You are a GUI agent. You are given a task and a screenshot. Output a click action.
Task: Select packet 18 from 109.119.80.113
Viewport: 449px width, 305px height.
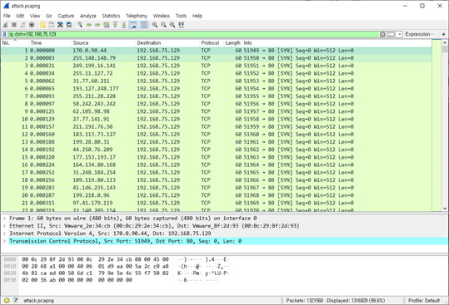pyautogui.click(x=217, y=180)
